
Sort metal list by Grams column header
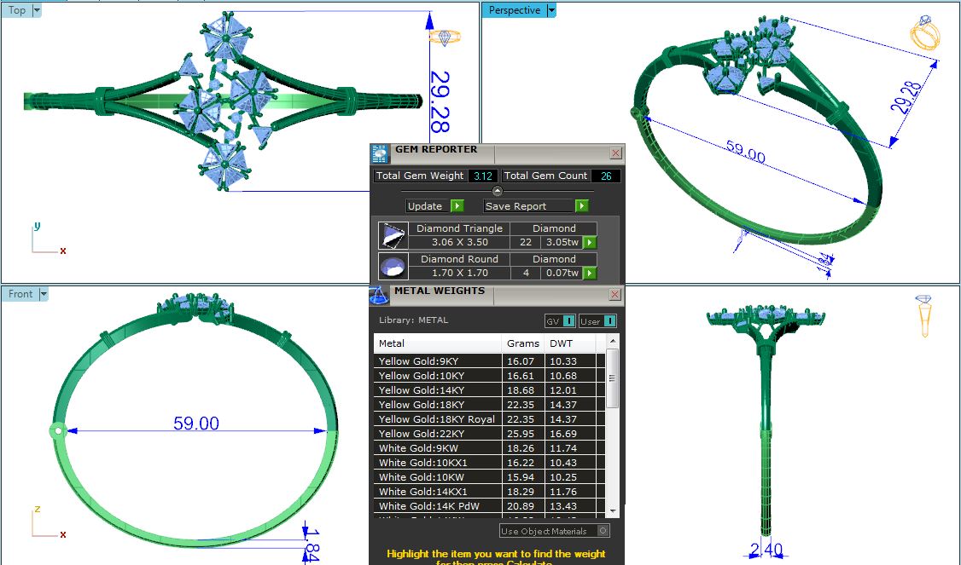(522, 343)
